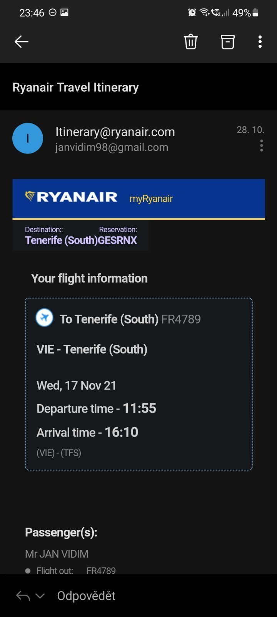This screenshot has width=277, height=617.
Task: Open the message options below the date
Action: tap(262, 146)
